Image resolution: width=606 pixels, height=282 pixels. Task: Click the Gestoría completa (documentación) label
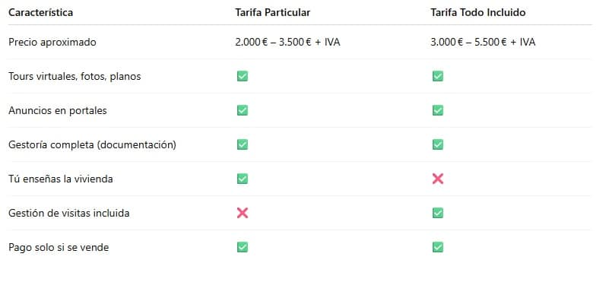[92, 145]
